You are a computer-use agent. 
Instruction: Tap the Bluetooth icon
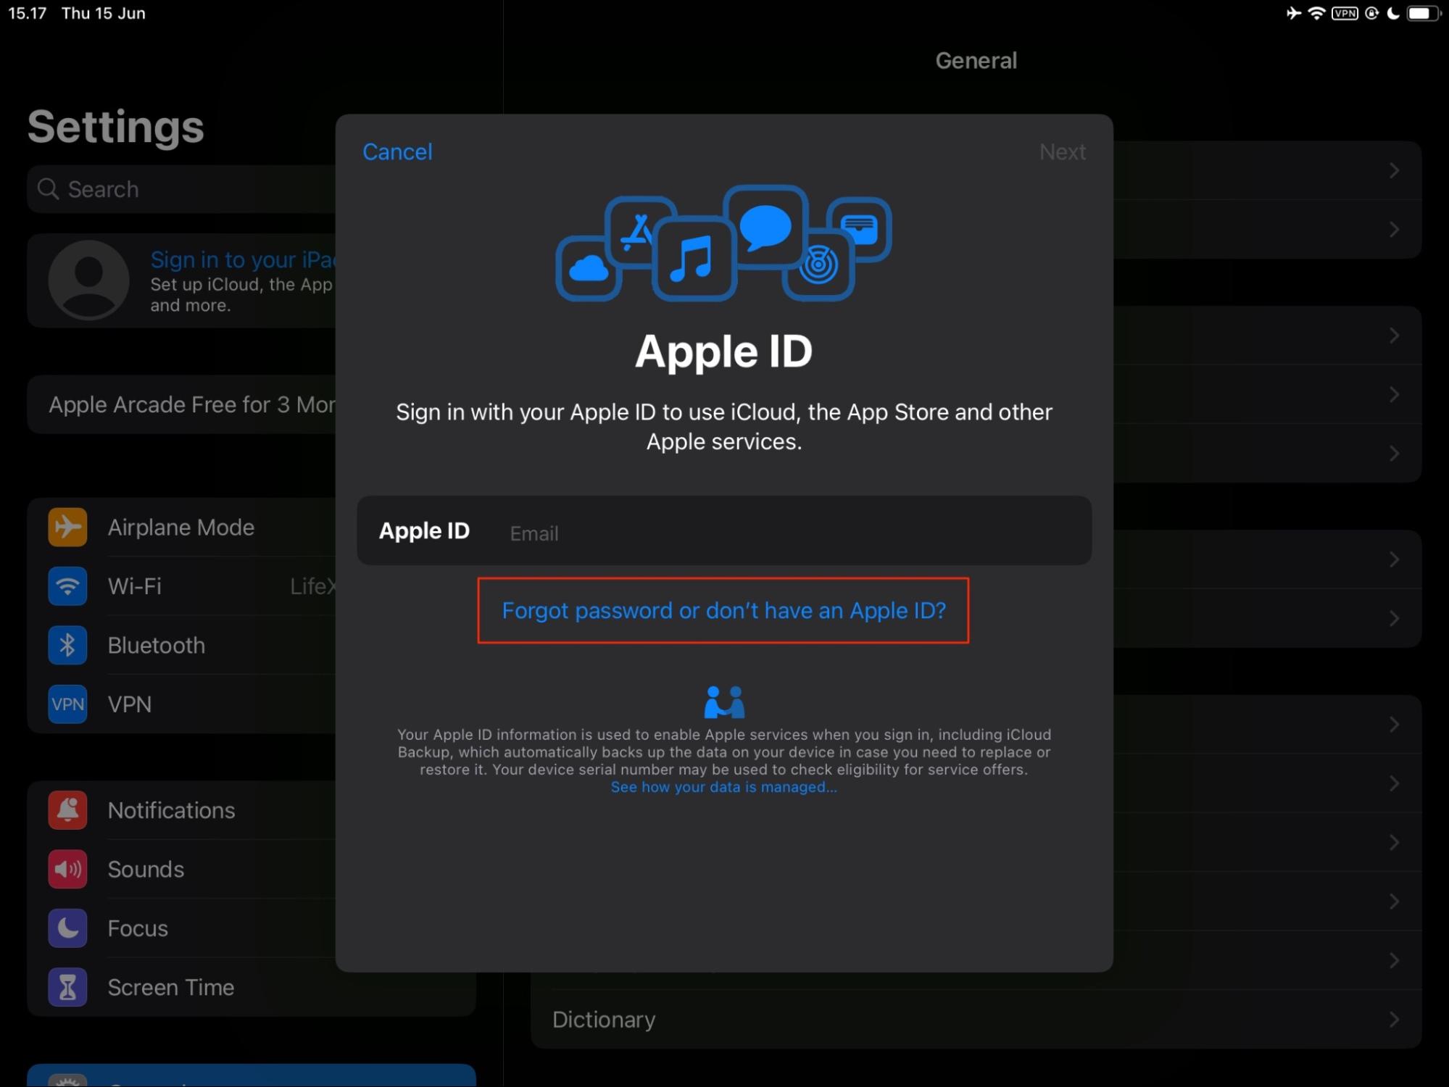[x=67, y=645]
